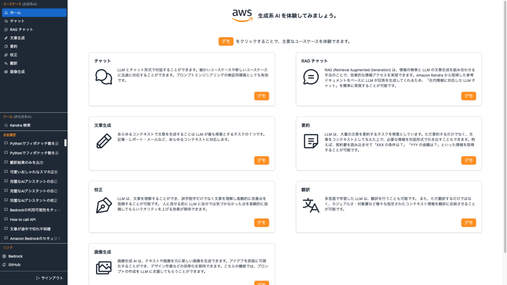Click the large pencil icon in 文章生成 card
This screenshot has width=507, height=285.
(x=104, y=141)
